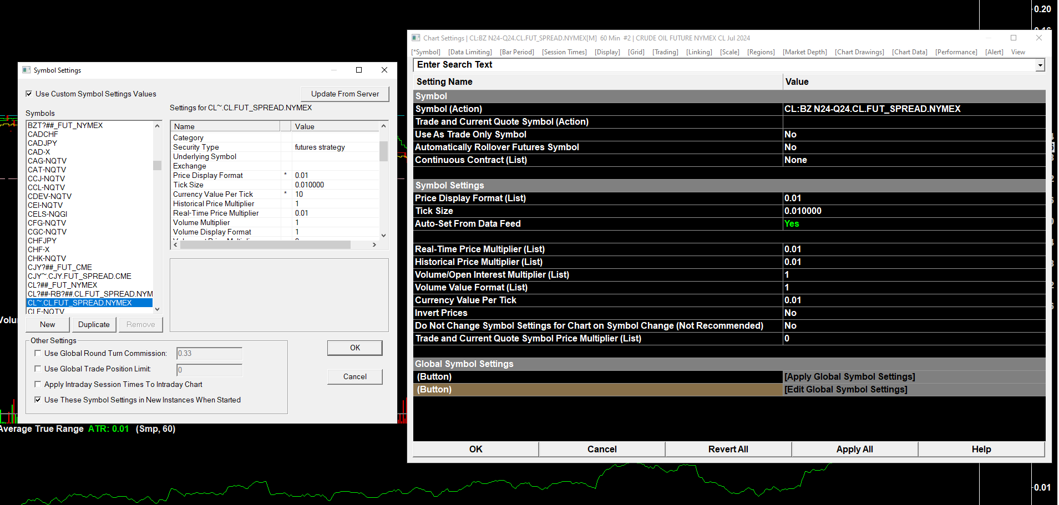Click Price Display Format (List) value in Chart Settings
1059x505 pixels.
pyautogui.click(x=793, y=198)
